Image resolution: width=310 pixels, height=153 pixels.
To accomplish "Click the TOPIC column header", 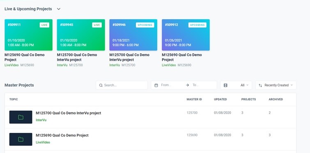I will click(x=14, y=99).
